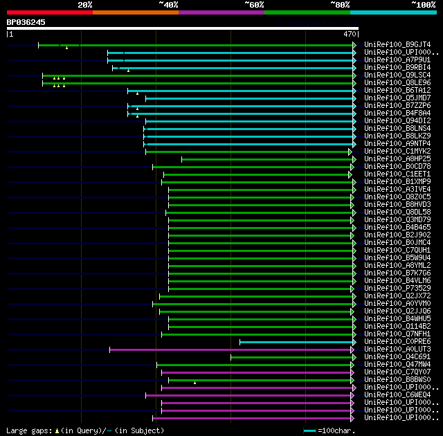443x436 pixels.
Task: Click the UniRef100_Q5JMD7 label
Action: [x=397, y=98]
